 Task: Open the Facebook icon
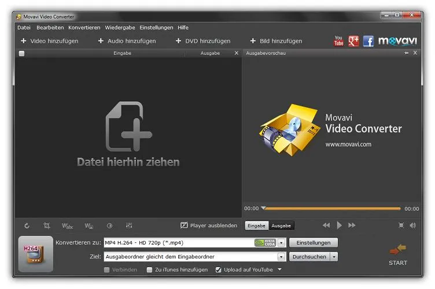point(368,41)
